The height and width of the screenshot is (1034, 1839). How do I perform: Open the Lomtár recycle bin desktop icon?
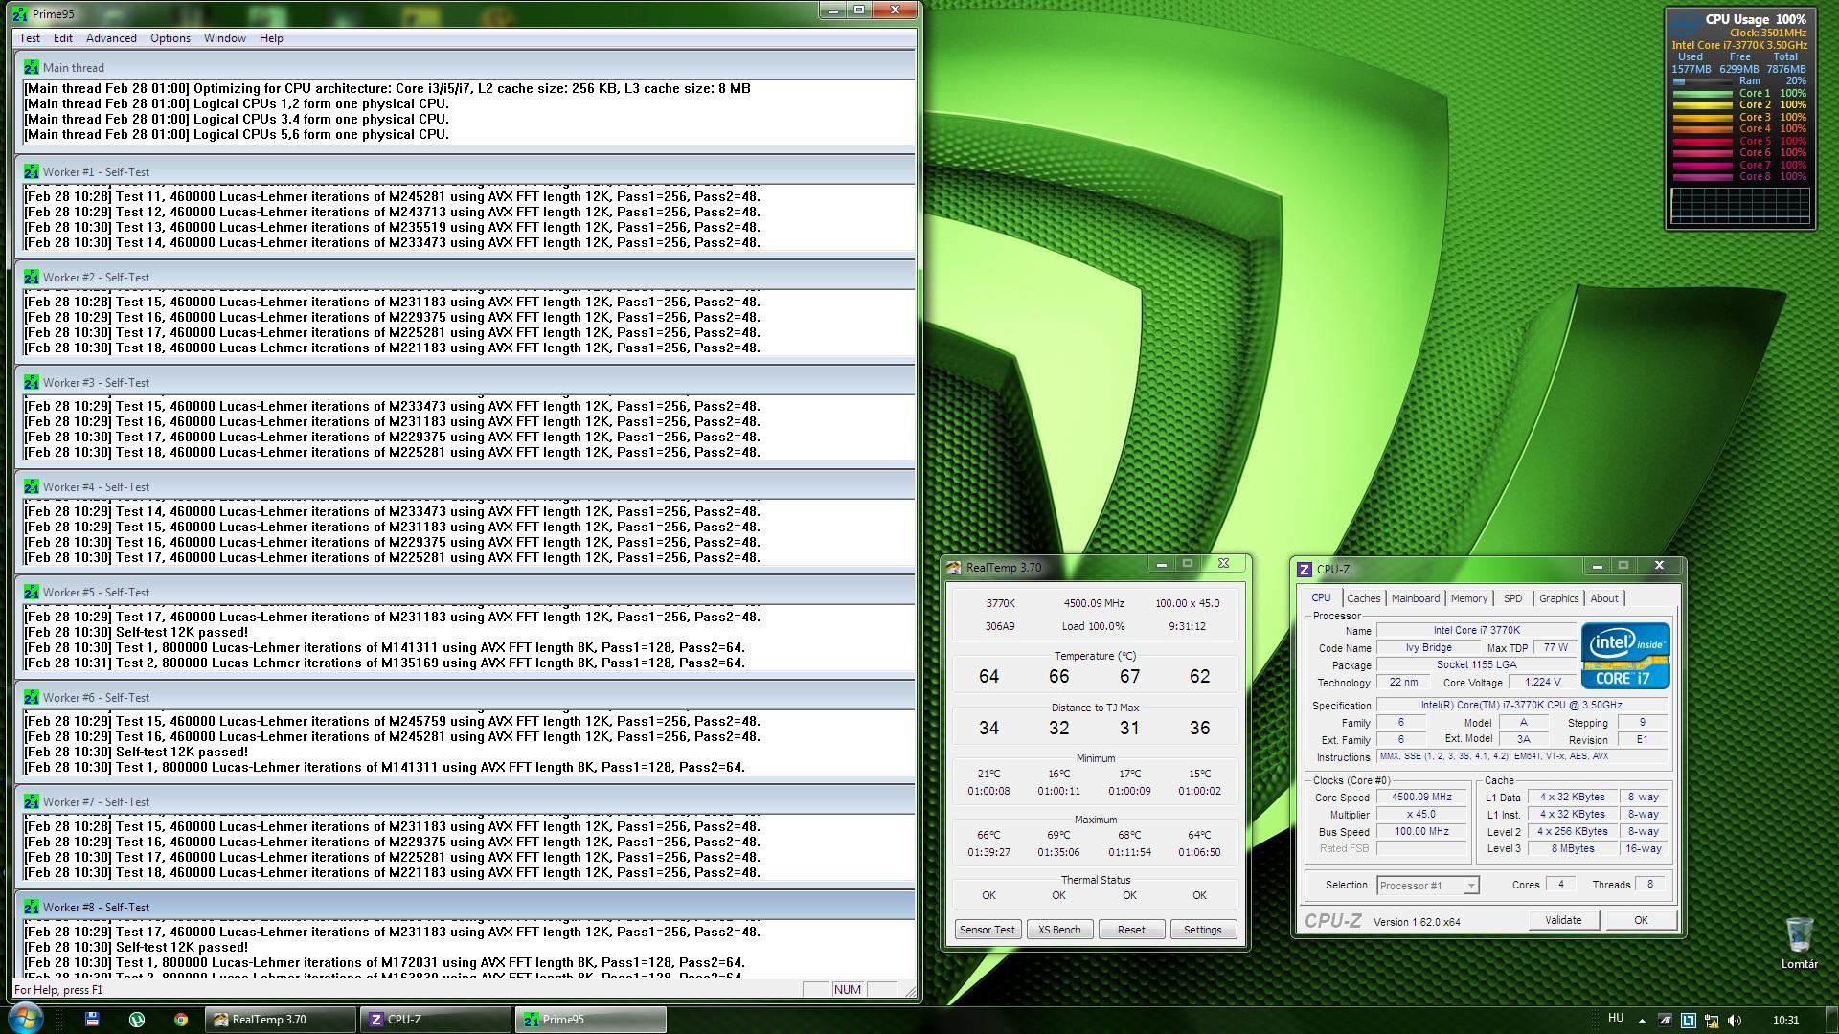coord(1799,943)
